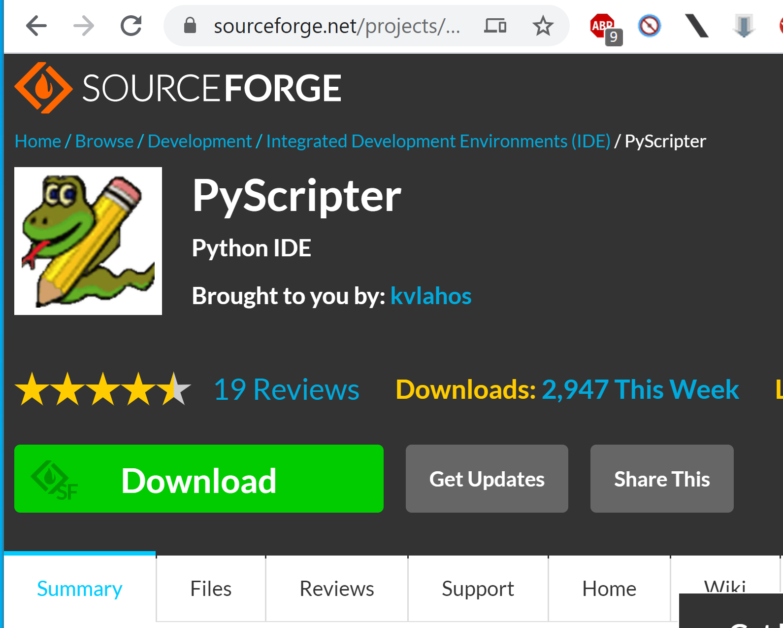Go back using the browser back arrow
Viewport: 783px width, 628px height.
point(36,26)
